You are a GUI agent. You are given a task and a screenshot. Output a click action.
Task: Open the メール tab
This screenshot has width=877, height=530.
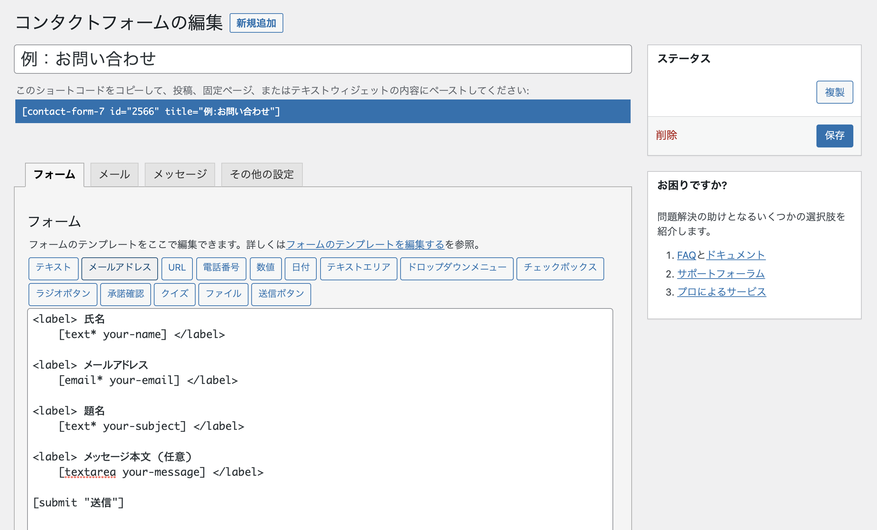114,175
